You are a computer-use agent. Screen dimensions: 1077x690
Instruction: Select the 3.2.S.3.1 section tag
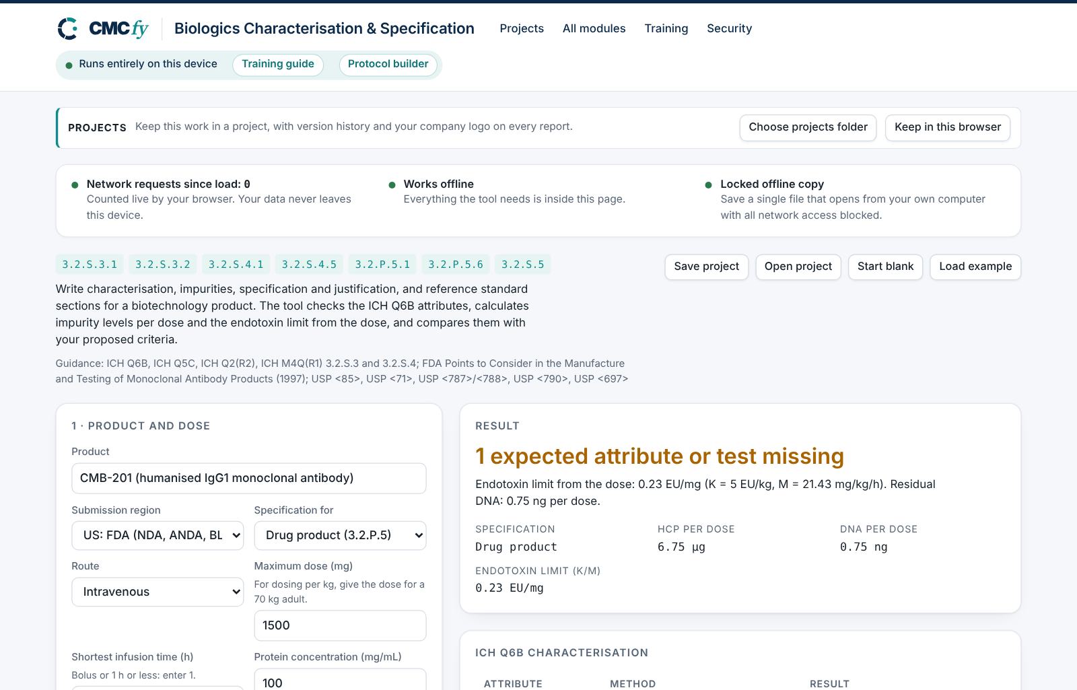90,265
